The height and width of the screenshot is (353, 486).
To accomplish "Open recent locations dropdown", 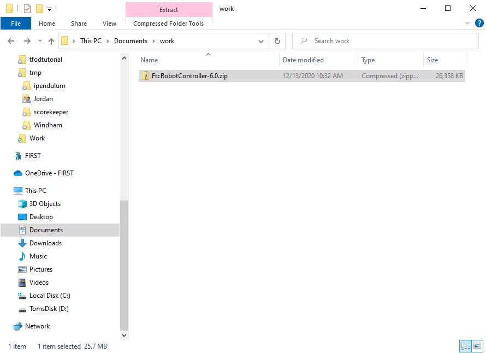I will click(x=39, y=41).
